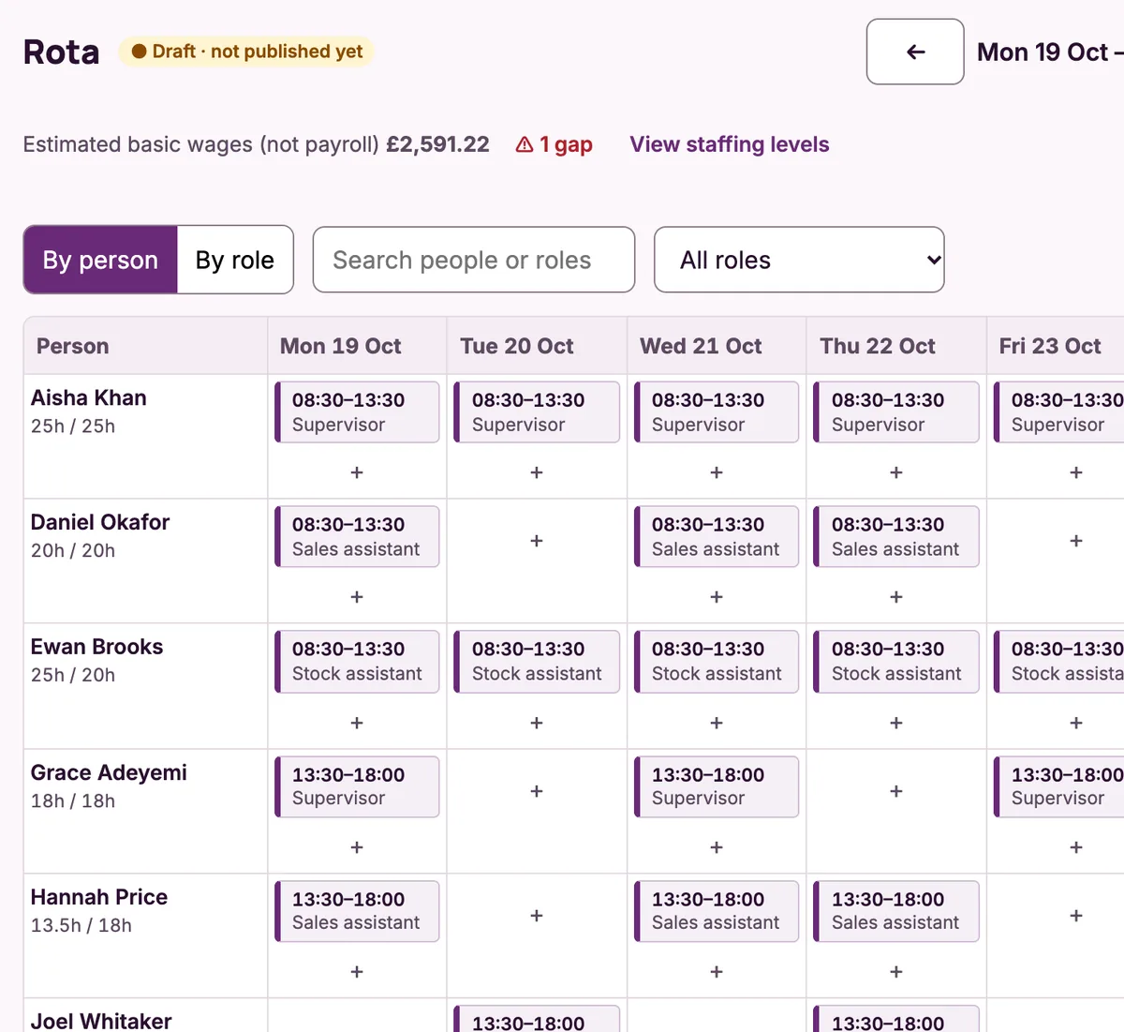Open Ewan Brooks's Monday Stock assistant shift
The image size is (1124, 1032).
pos(357,662)
